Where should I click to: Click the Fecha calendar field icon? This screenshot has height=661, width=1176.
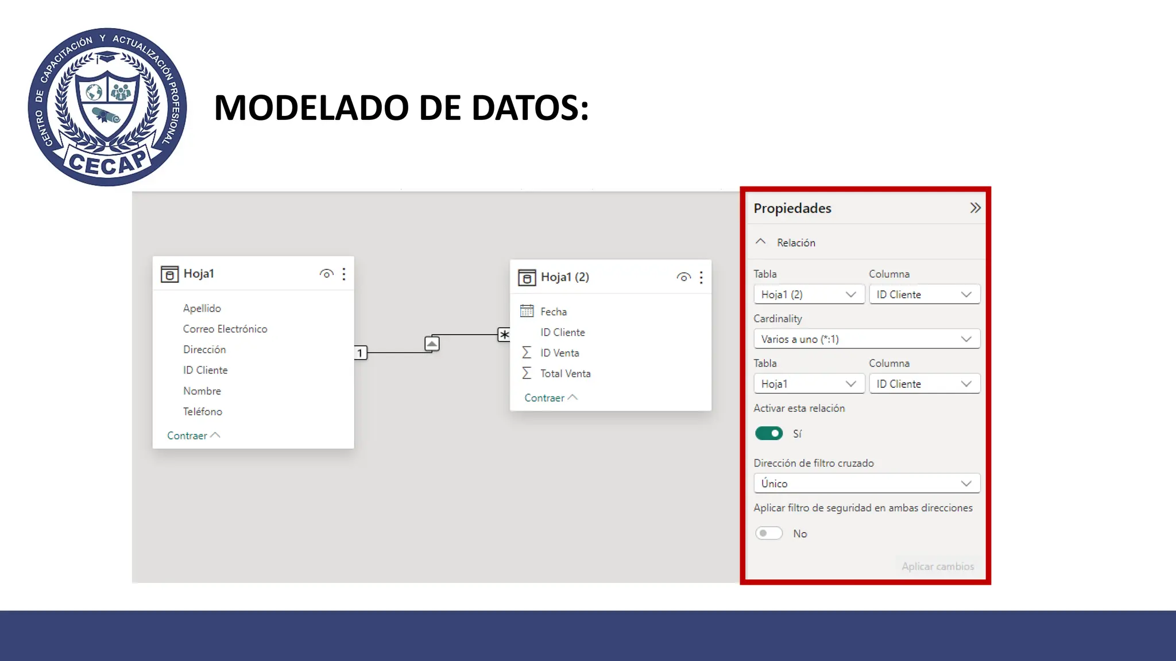[527, 311]
